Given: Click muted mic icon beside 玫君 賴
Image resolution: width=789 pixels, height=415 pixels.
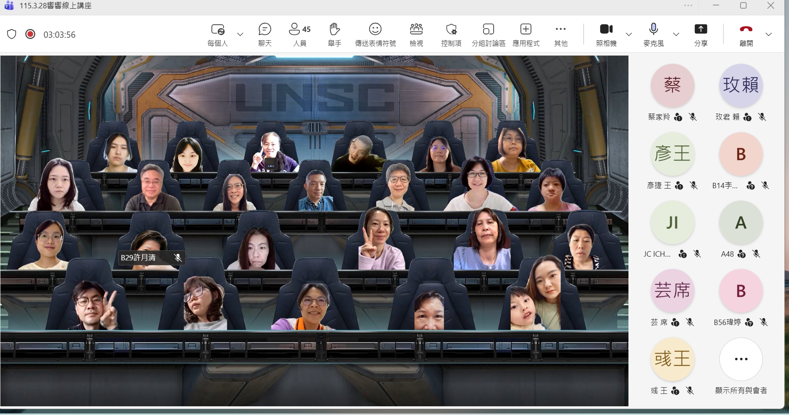Looking at the screenshot, I should tap(762, 117).
